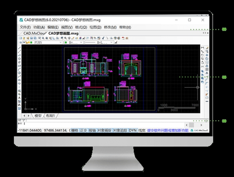Open 功能(A) menu
The height and width of the screenshot is (177, 234).
[x=39, y=27]
